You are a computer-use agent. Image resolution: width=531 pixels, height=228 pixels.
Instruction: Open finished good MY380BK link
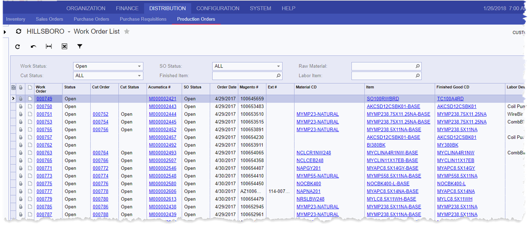[x=448, y=145]
